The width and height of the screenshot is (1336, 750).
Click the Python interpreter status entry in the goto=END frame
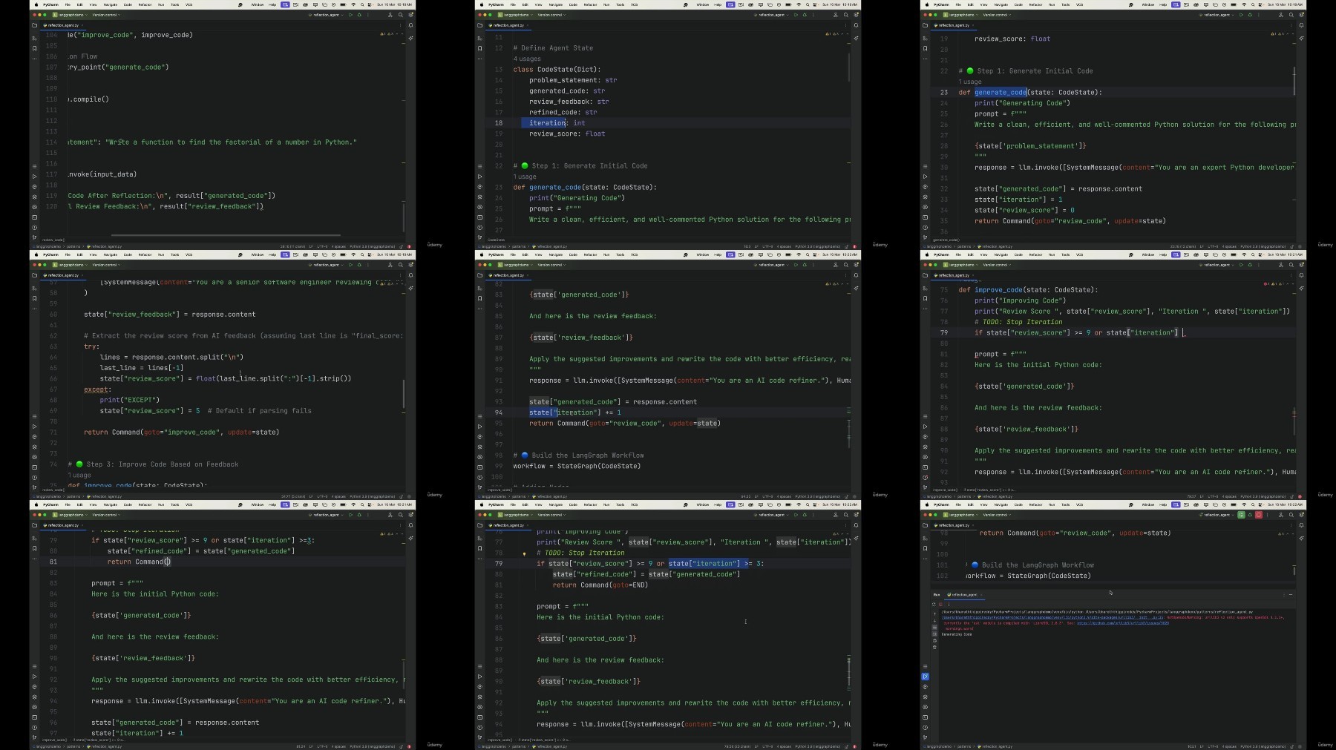point(818,746)
